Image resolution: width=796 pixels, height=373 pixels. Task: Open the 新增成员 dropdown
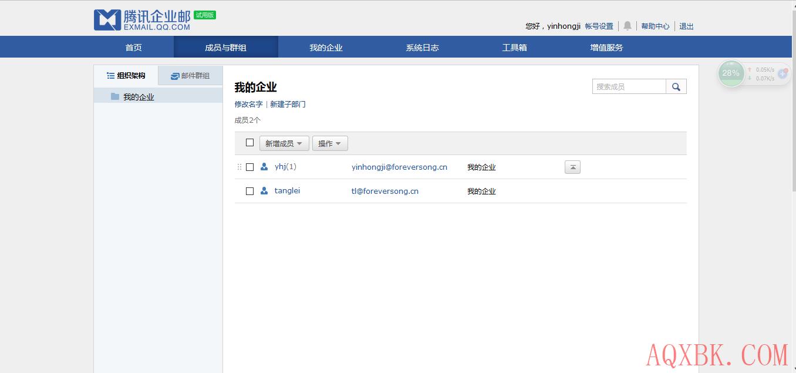pyautogui.click(x=284, y=143)
